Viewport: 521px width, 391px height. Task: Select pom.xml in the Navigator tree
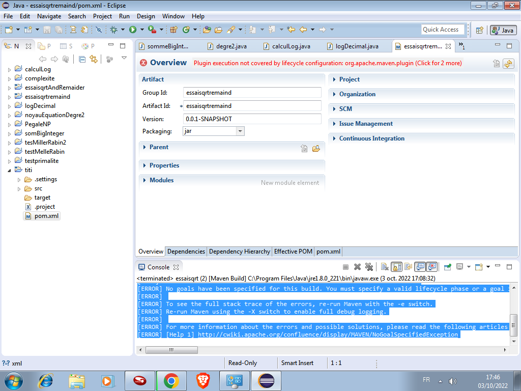[42, 216]
